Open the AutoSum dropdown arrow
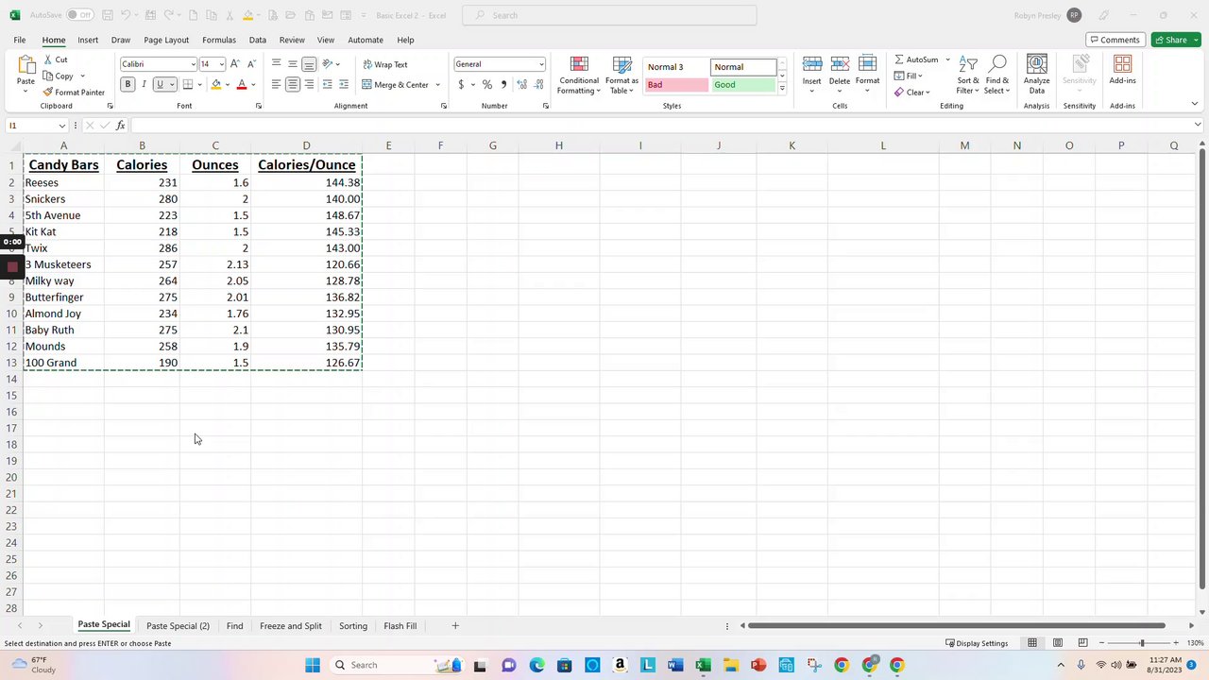The width and height of the screenshot is (1209, 680). 947,59
